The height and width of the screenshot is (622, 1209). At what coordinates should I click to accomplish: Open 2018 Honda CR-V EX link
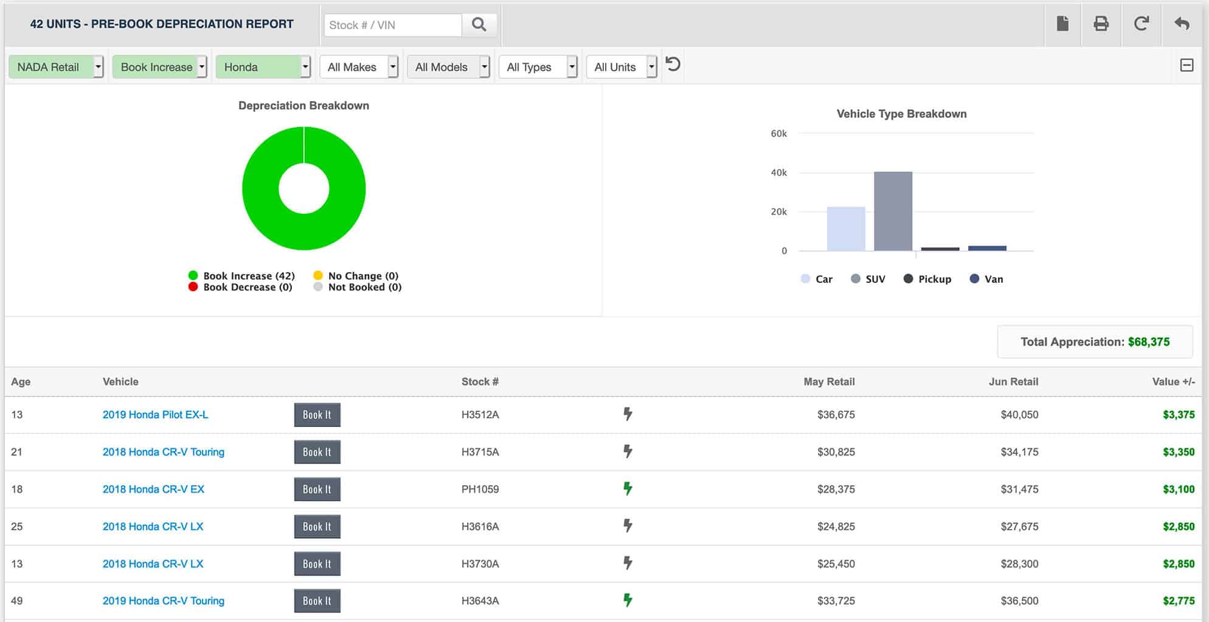pos(153,489)
